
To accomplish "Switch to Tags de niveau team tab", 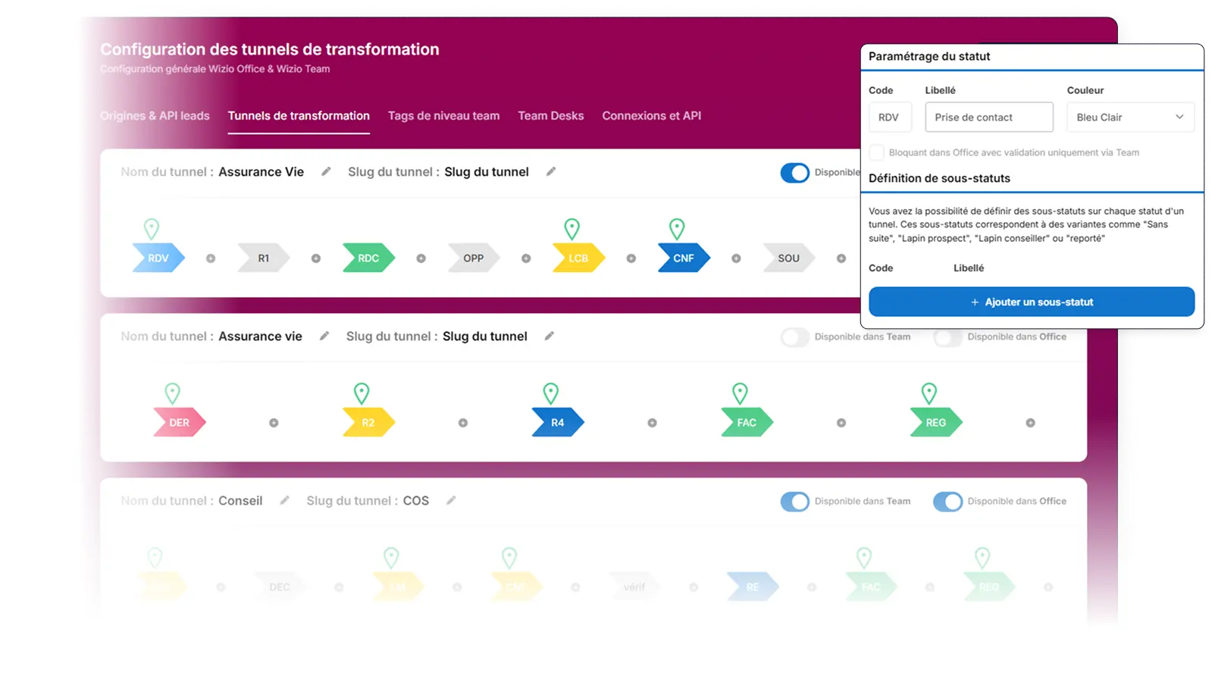I will coord(443,116).
